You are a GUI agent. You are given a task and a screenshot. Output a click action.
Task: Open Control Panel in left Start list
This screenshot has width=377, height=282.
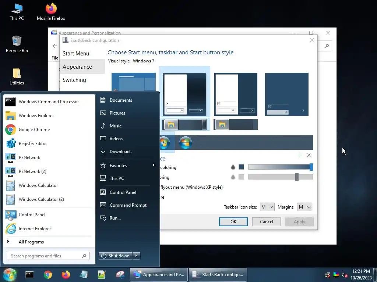49,214
